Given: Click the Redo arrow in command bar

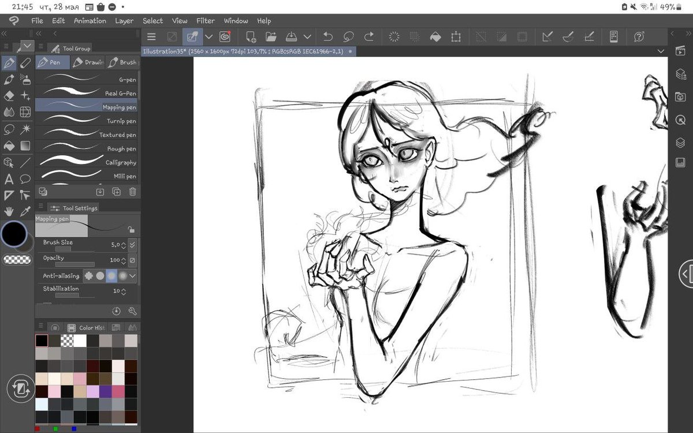Looking at the screenshot, I should pos(370,37).
